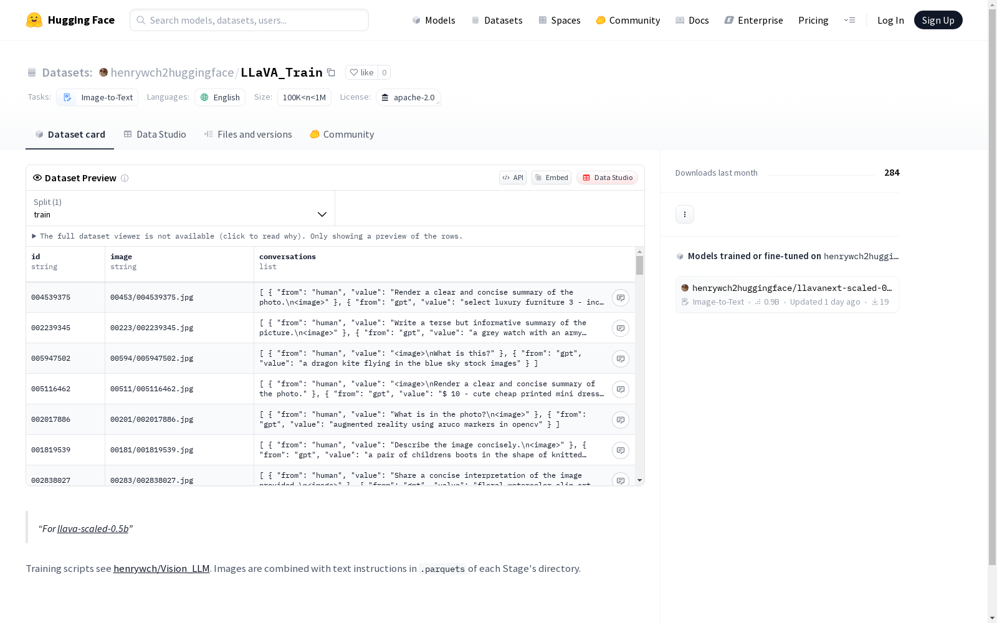The image size is (997, 623).
Task: Click the Sign Up button
Action: coord(938,20)
